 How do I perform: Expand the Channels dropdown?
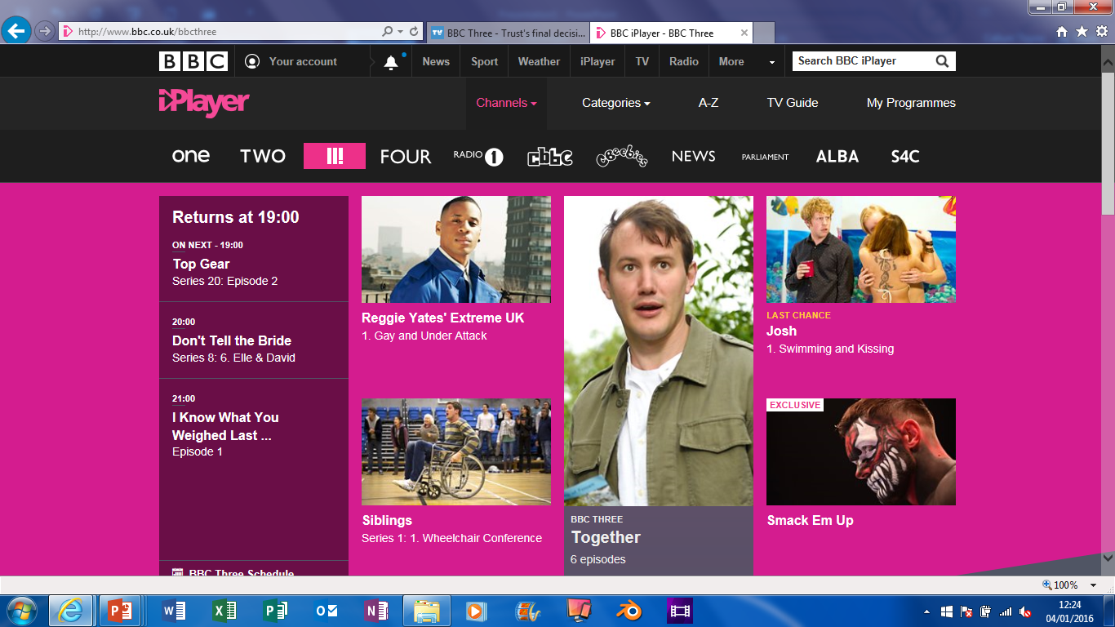tap(507, 103)
